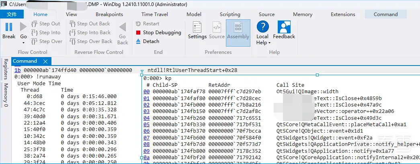Screen dimensions: 420x164
Task: Click frame 00 link in call stack
Action: click(147, 92)
